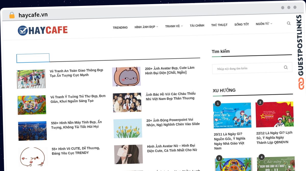
Task: Open article Ảnh Bác Hồ Với Các Cháu
Action: 171,96
